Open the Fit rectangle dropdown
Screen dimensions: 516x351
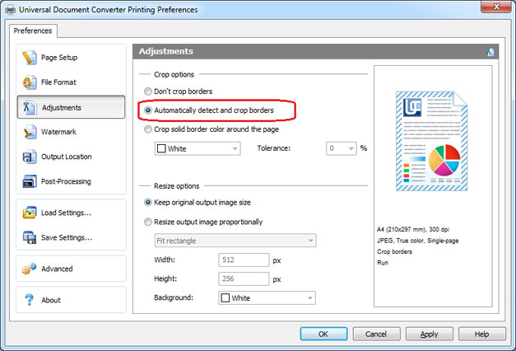(235, 241)
